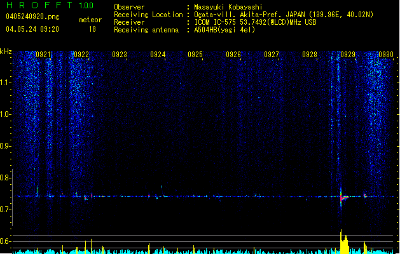Screen dimensions: 400x254
Task: Click the filename 0405240920.png
Action: point(32,17)
